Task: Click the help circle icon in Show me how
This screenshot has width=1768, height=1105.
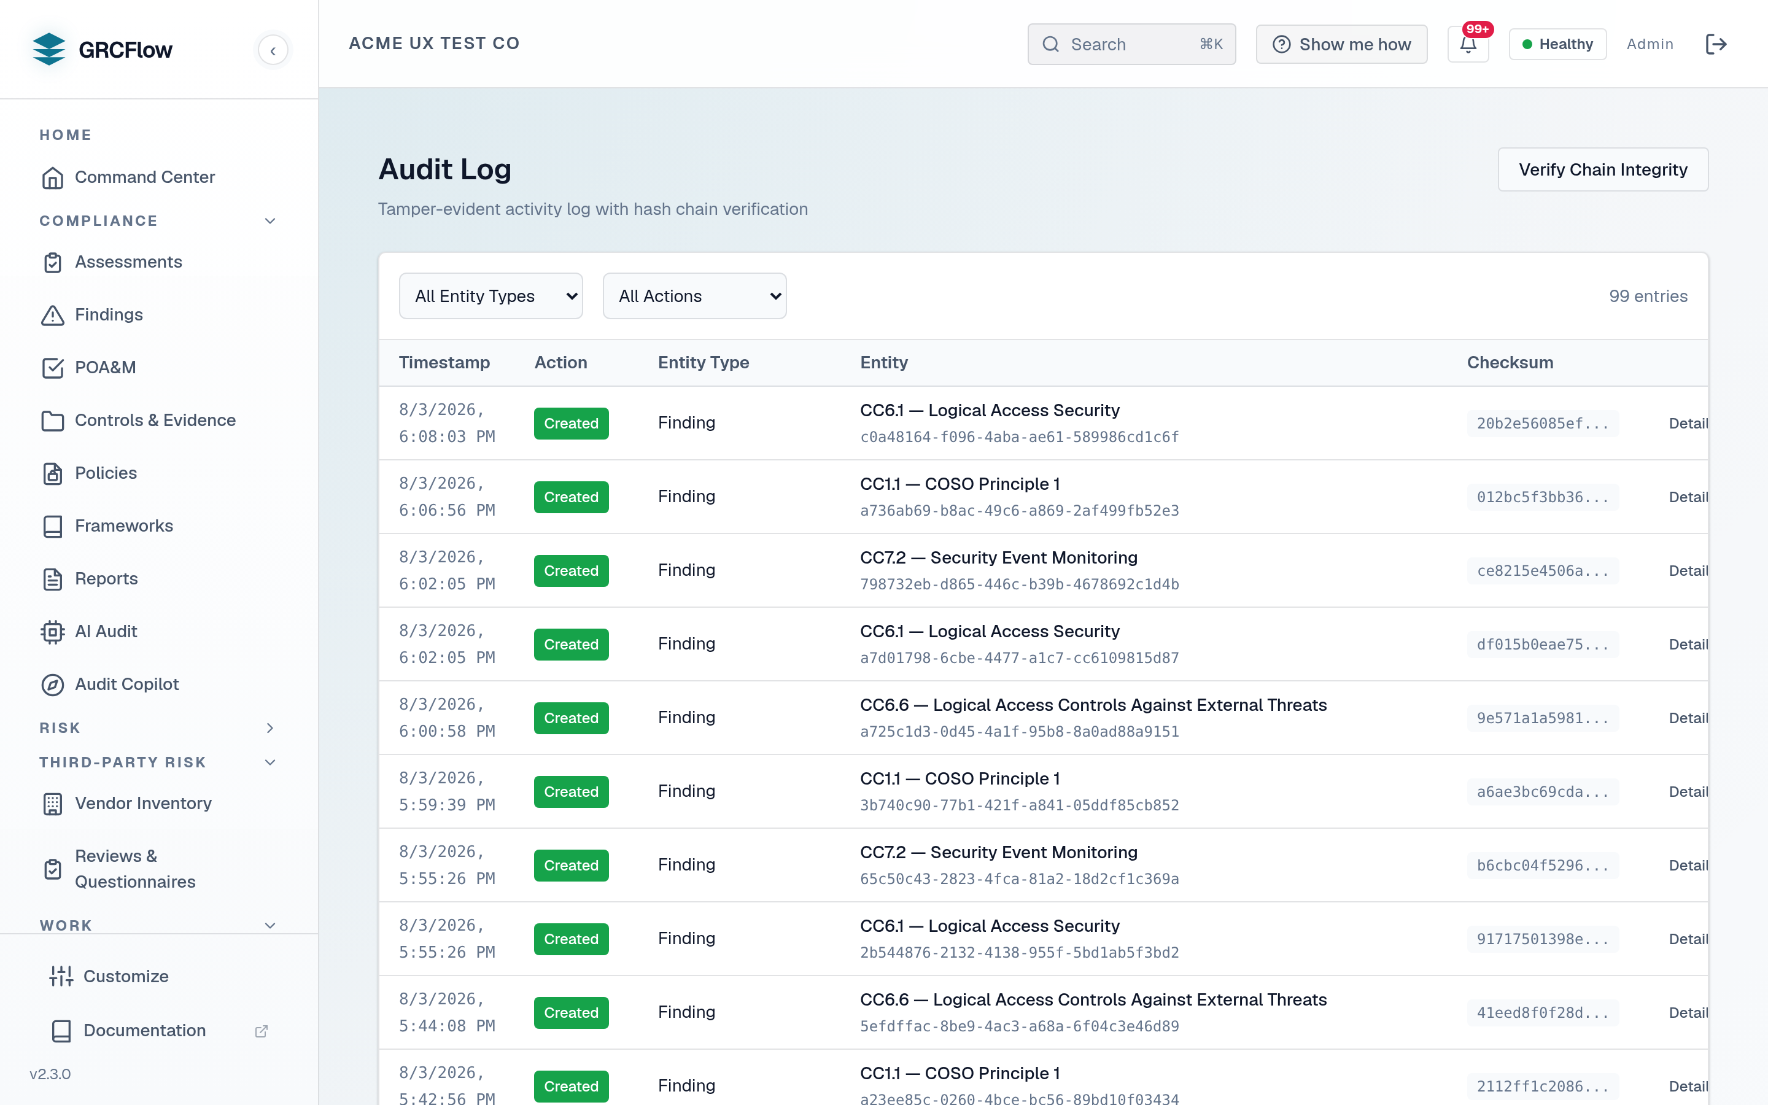Action: pyautogui.click(x=1281, y=45)
